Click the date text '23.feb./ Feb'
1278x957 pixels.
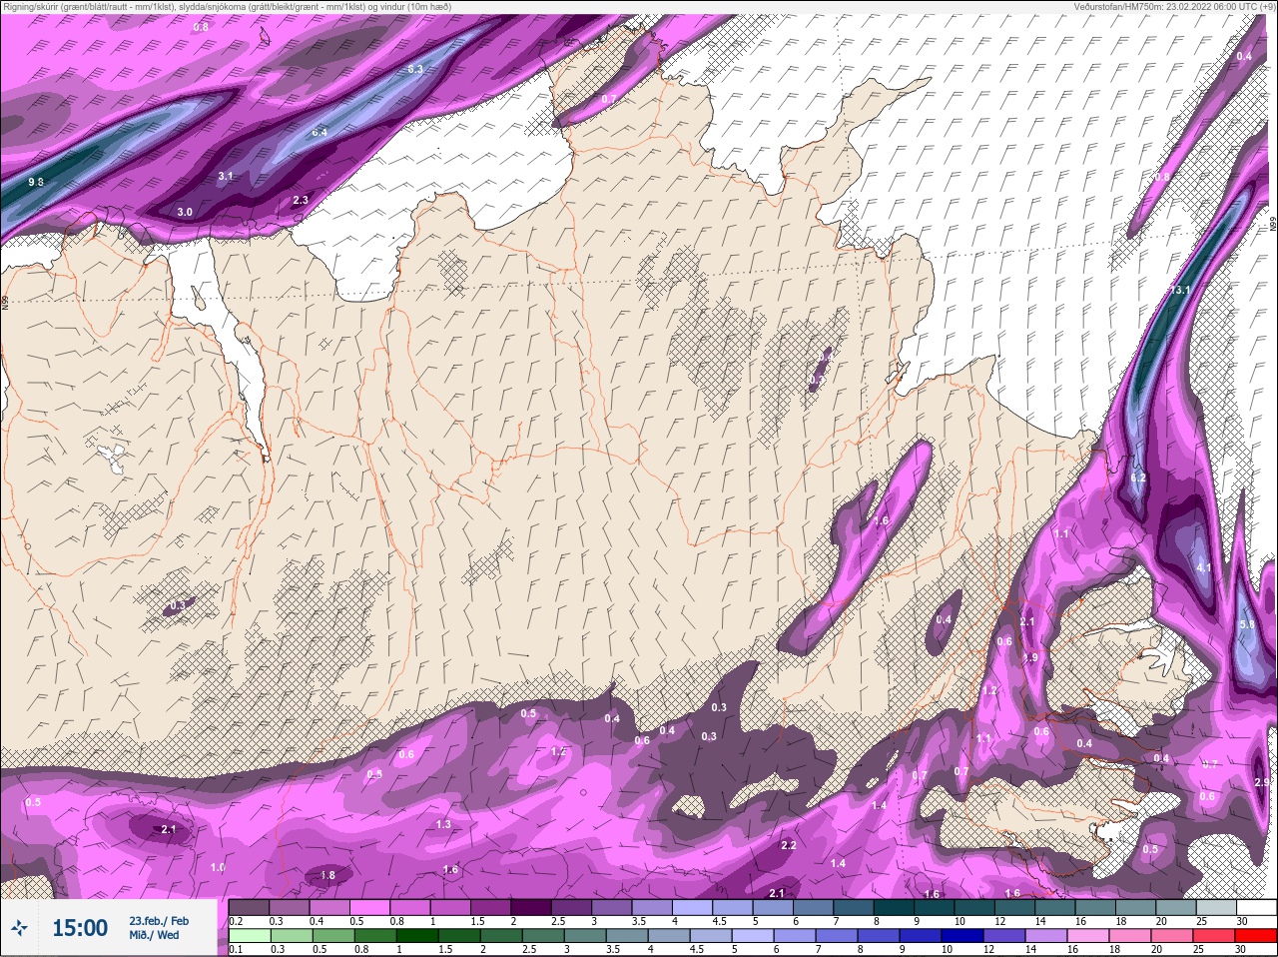[159, 921]
